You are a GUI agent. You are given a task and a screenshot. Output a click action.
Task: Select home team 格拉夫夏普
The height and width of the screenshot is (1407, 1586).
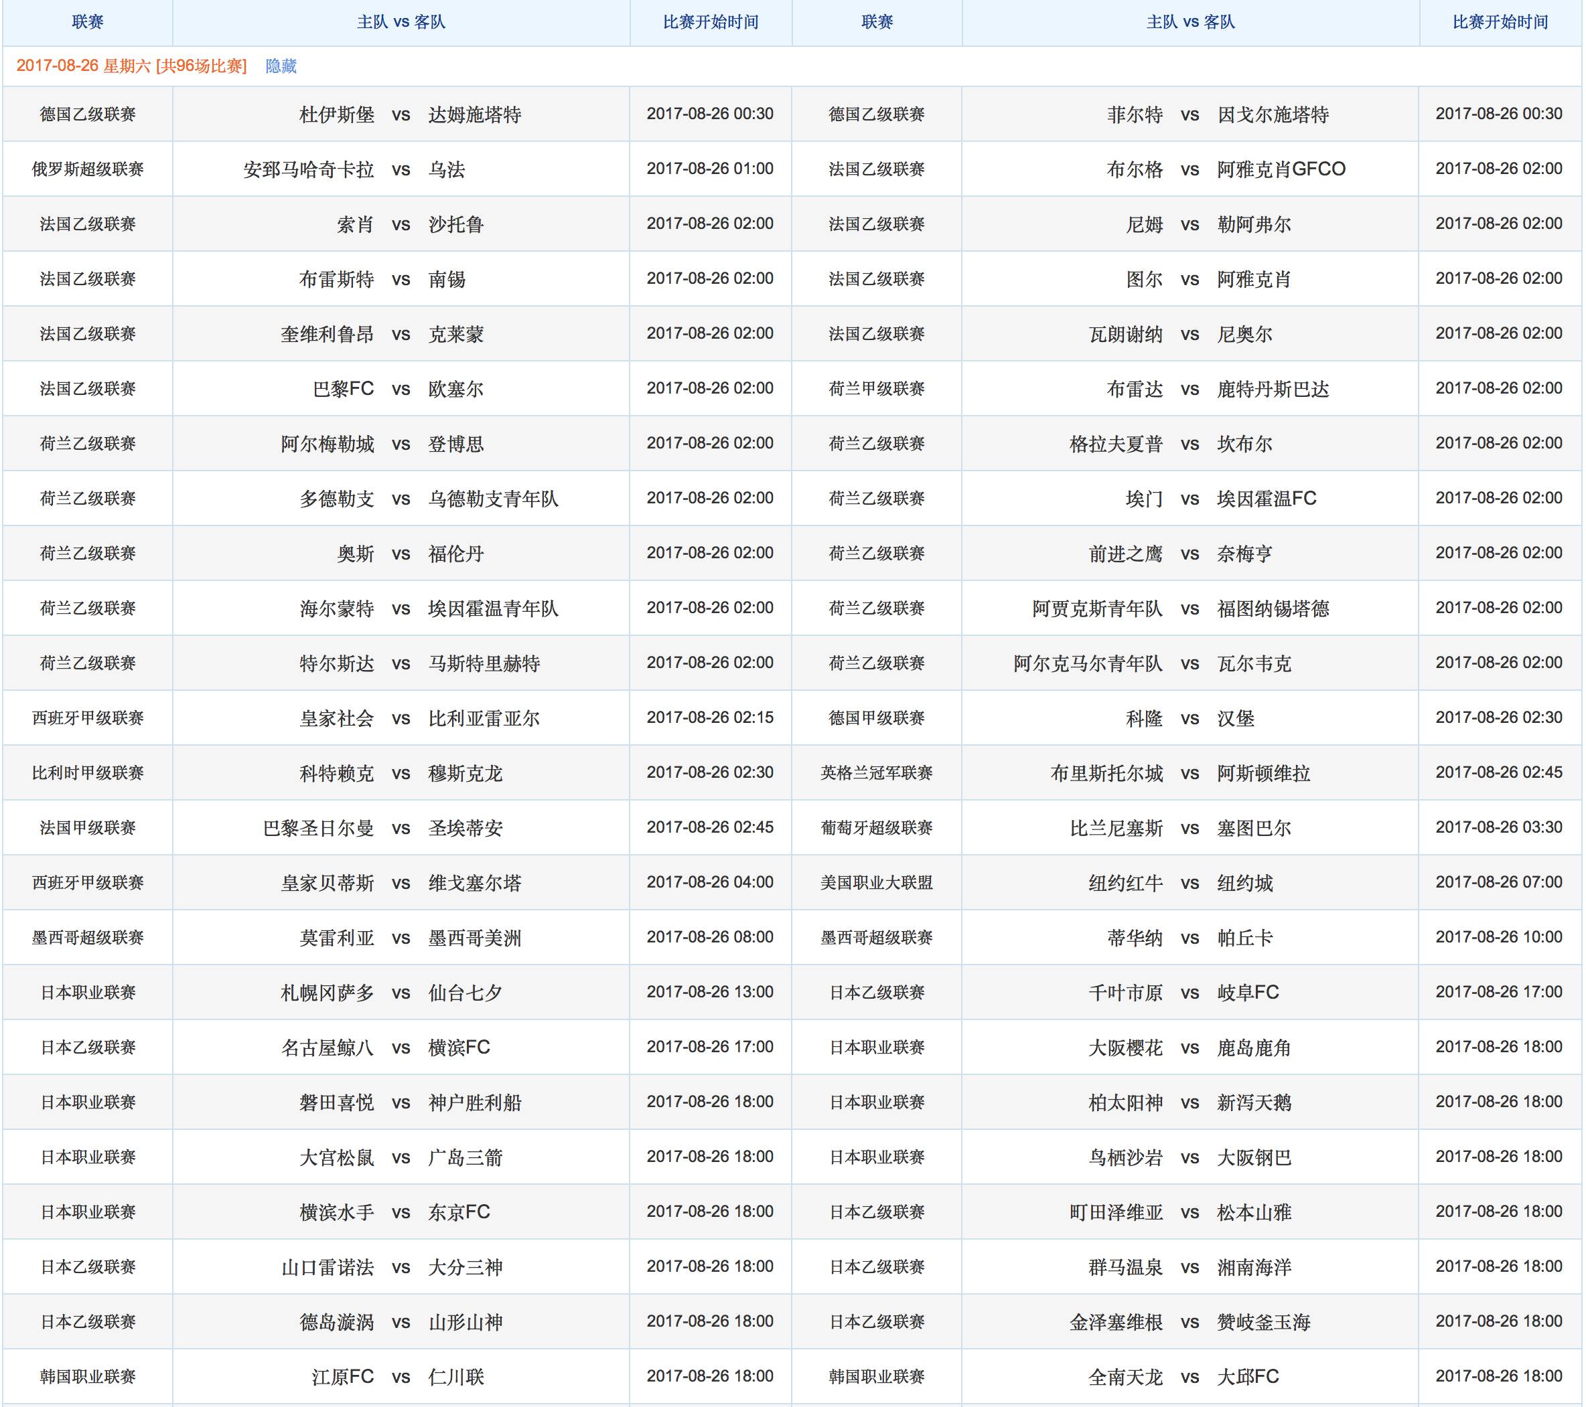tap(1116, 444)
